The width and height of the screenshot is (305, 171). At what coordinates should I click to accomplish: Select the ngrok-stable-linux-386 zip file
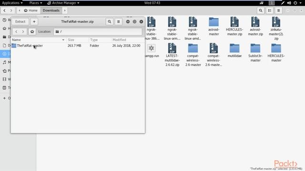coord(152,28)
